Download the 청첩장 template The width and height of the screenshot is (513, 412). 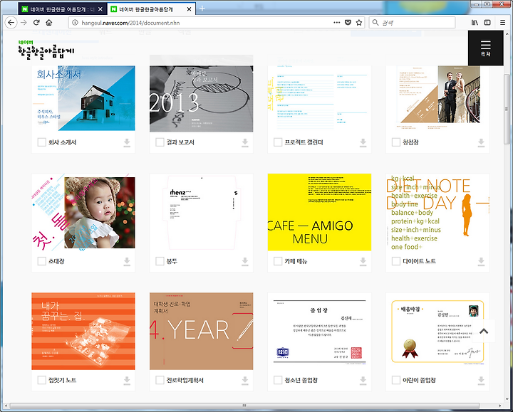[x=481, y=143]
